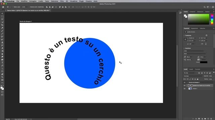Select the Hand tool
This screenshot has width=215, height=120.
click(2, 74)
